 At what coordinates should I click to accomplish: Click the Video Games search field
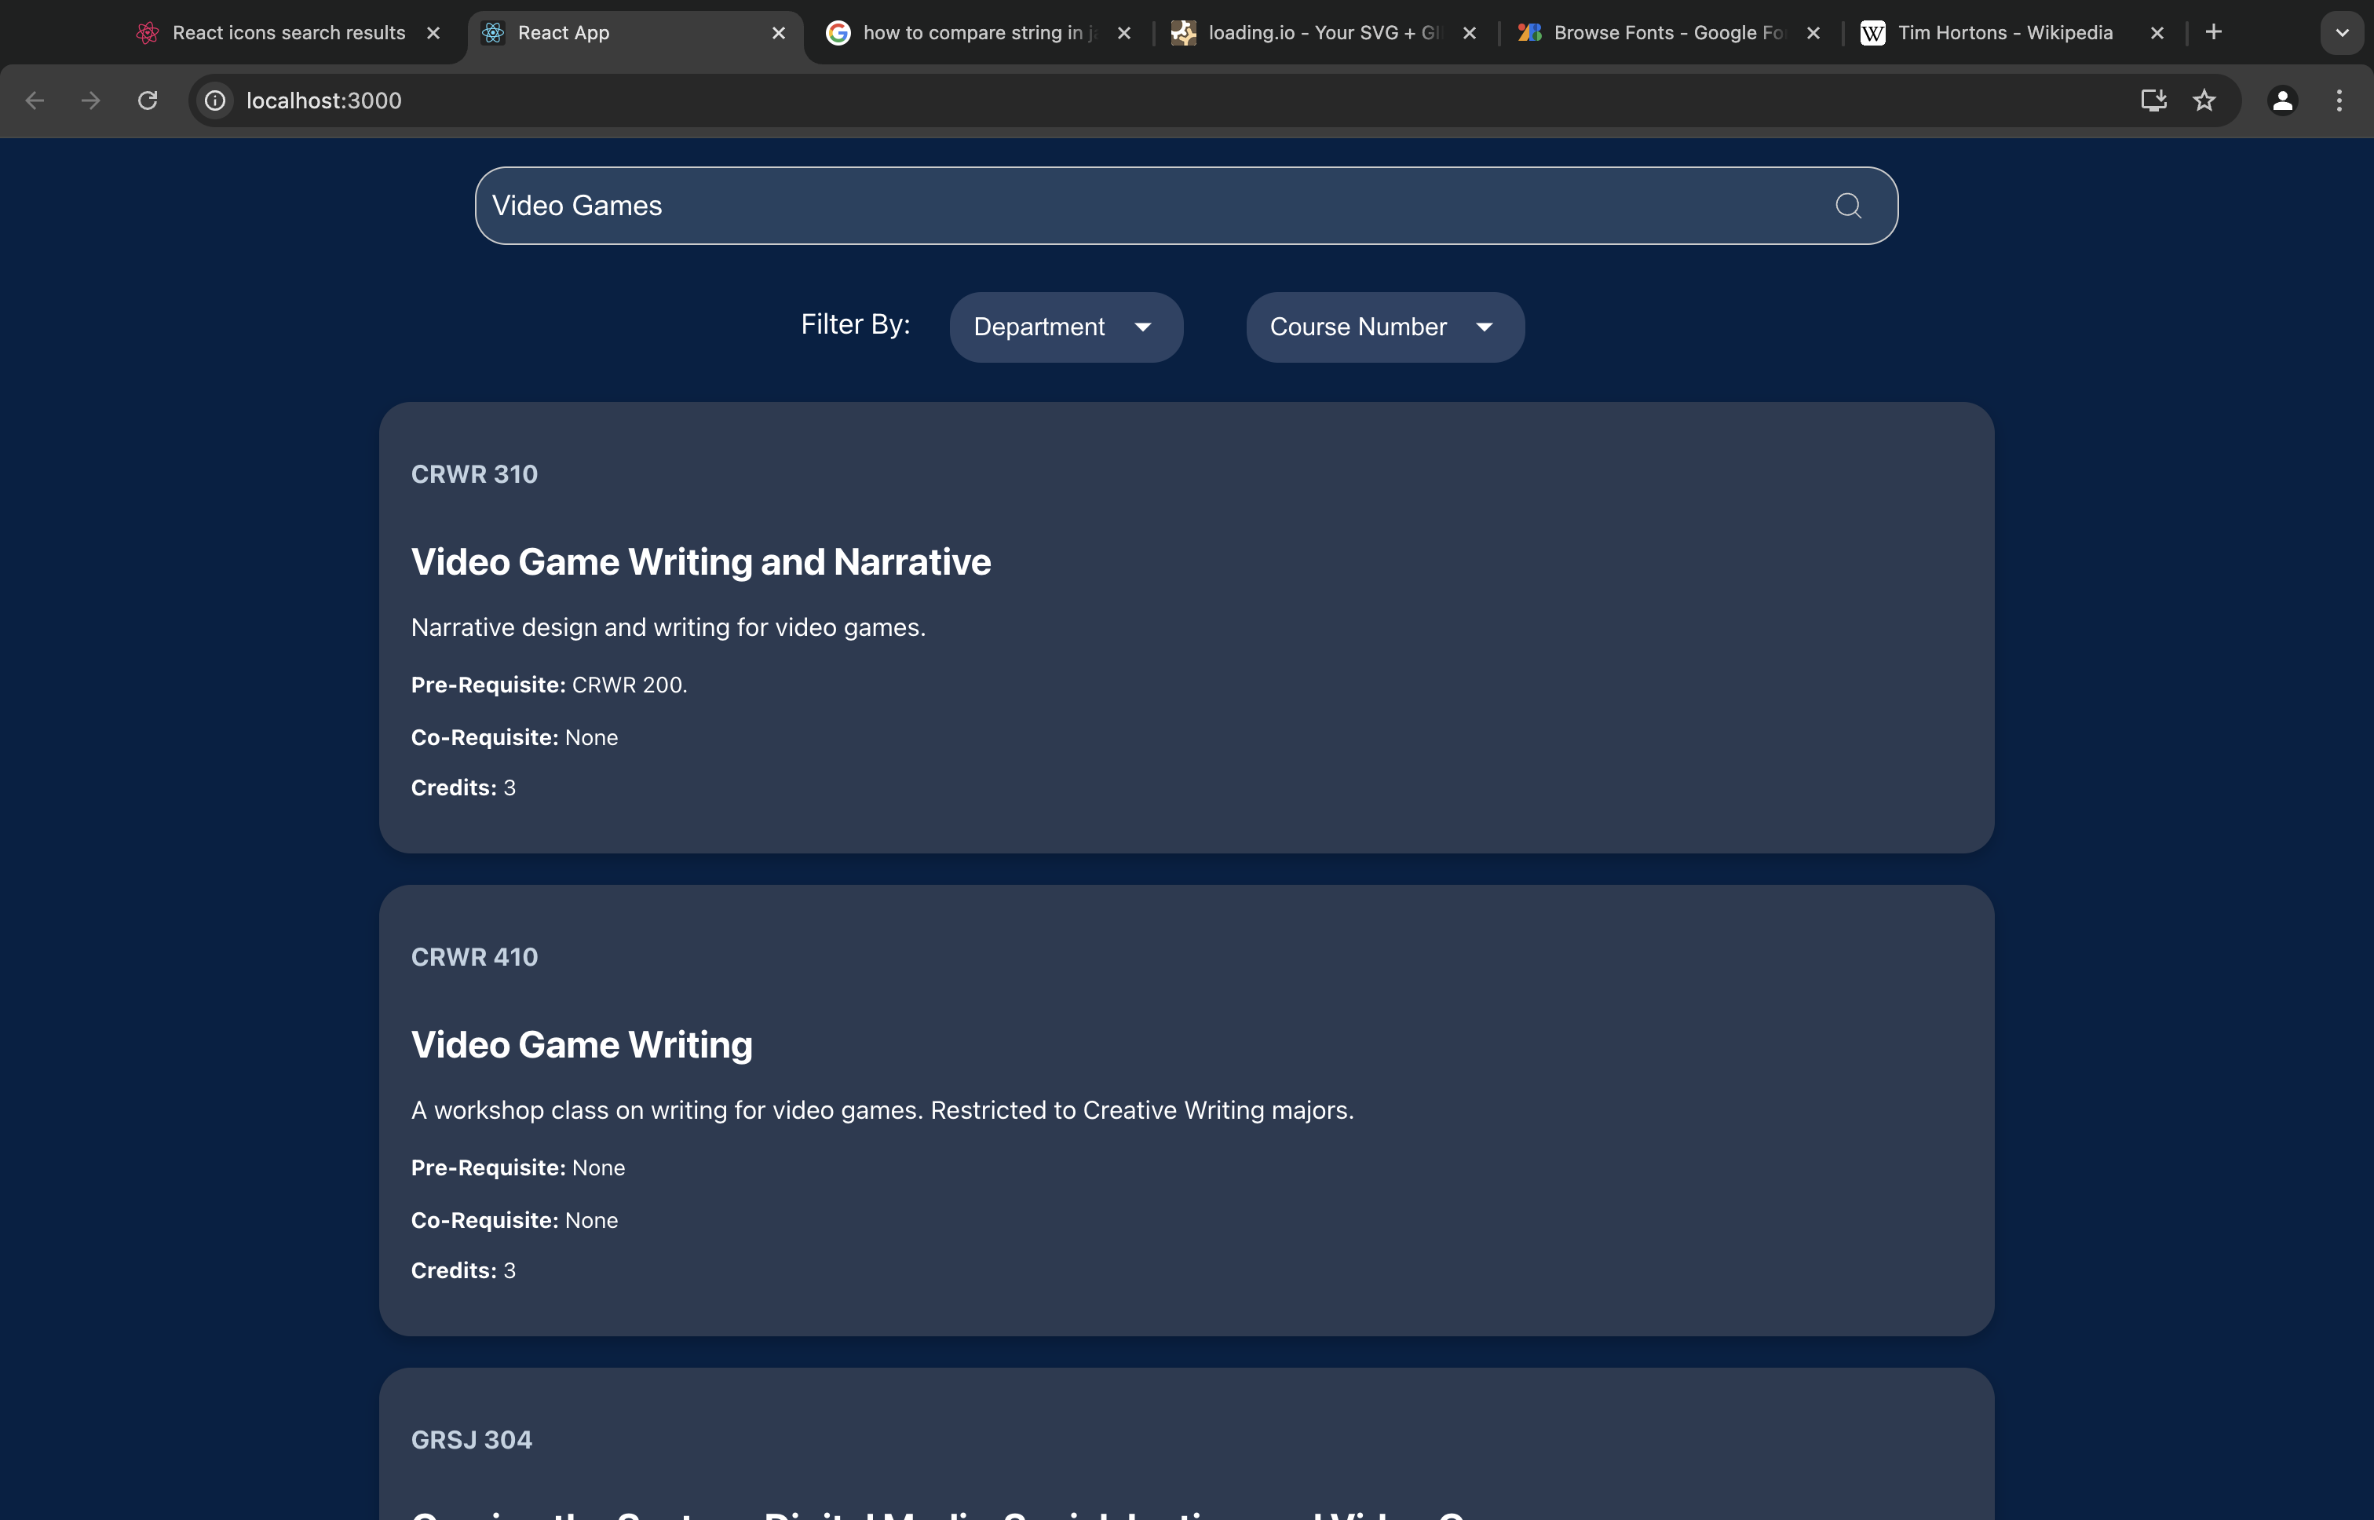[1134, 205]
